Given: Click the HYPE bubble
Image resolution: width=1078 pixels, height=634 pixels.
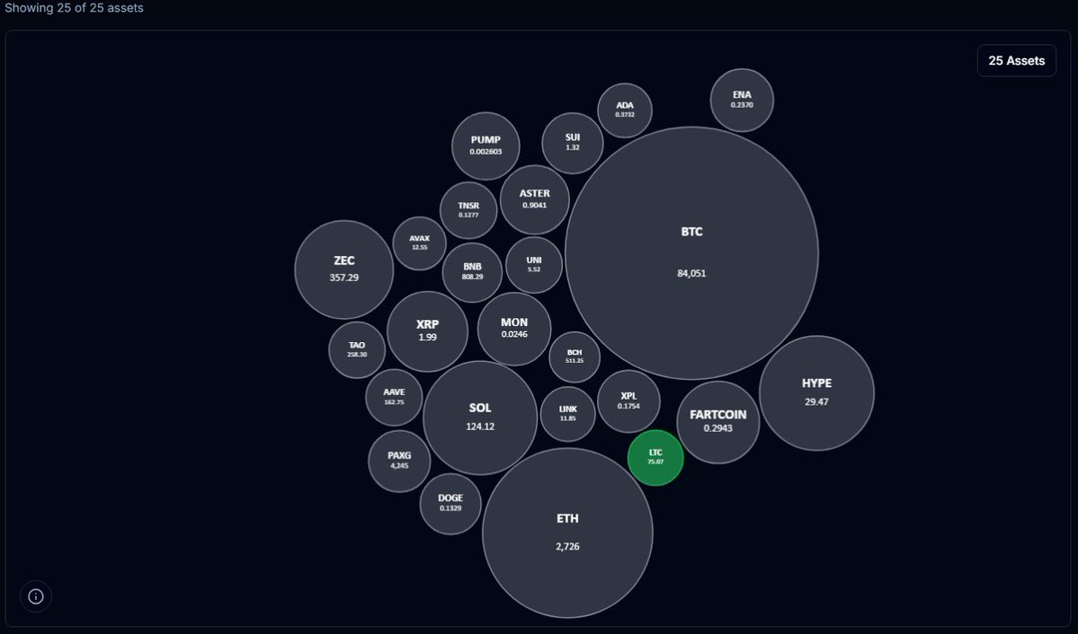Looking at the screenshot, I should pyautogui.click(x=816, y=393).
